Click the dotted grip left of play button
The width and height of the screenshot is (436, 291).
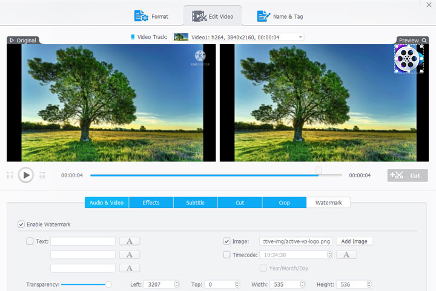point(10,175)
